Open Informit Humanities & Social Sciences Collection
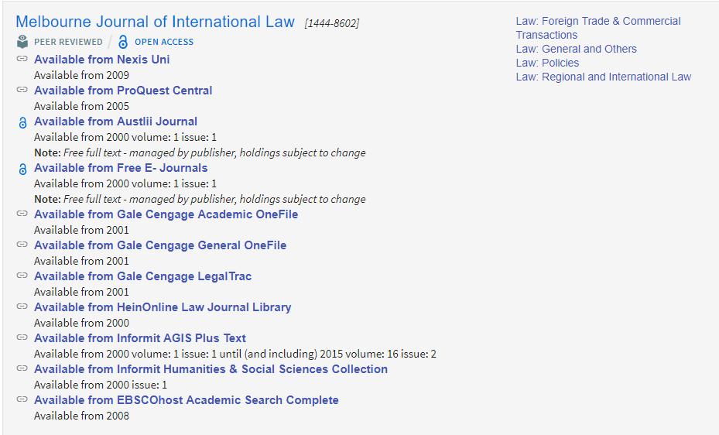 (211, 369)
